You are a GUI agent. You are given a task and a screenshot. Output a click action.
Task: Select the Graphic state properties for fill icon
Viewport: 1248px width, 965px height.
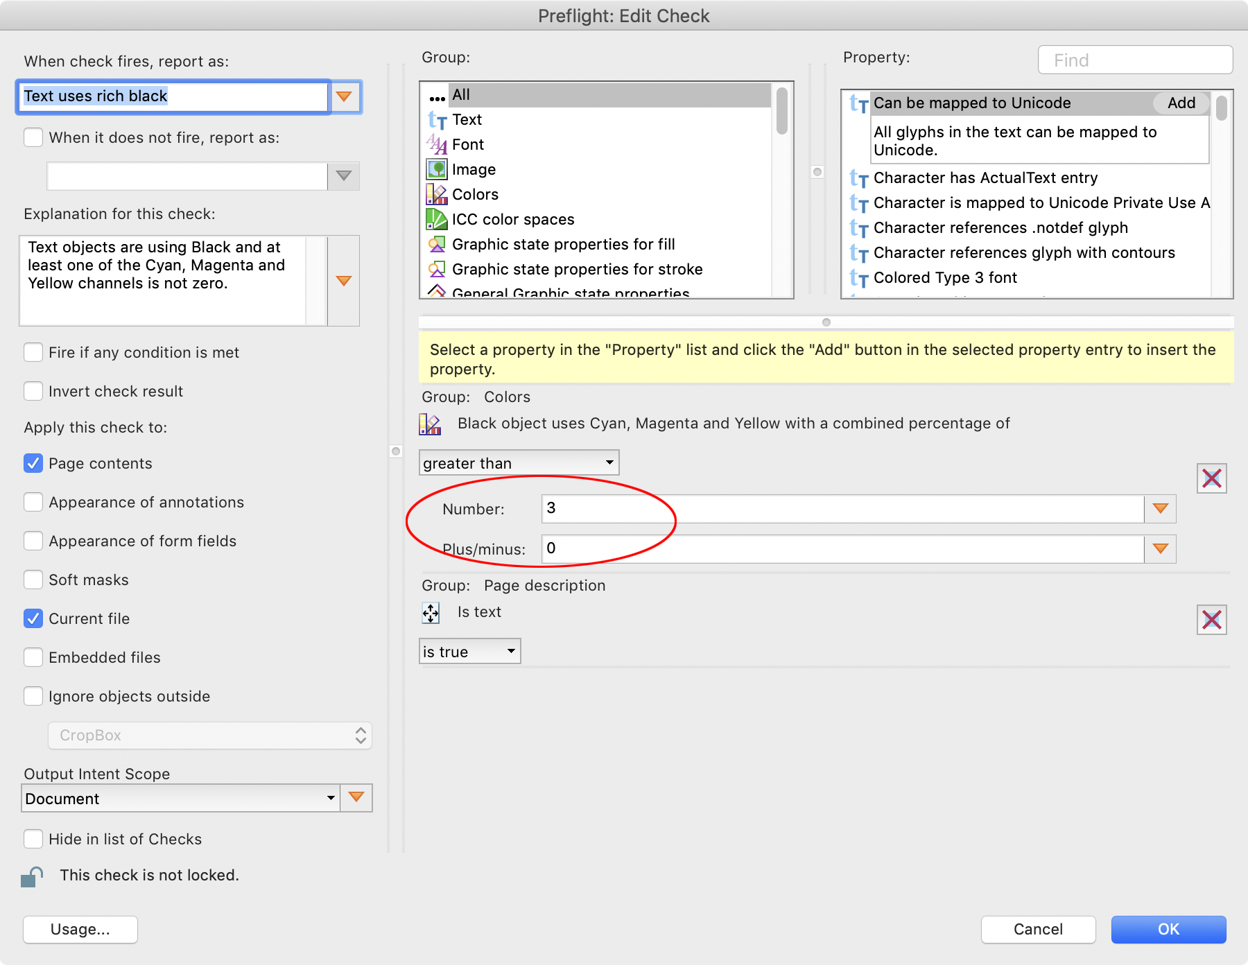436,244
